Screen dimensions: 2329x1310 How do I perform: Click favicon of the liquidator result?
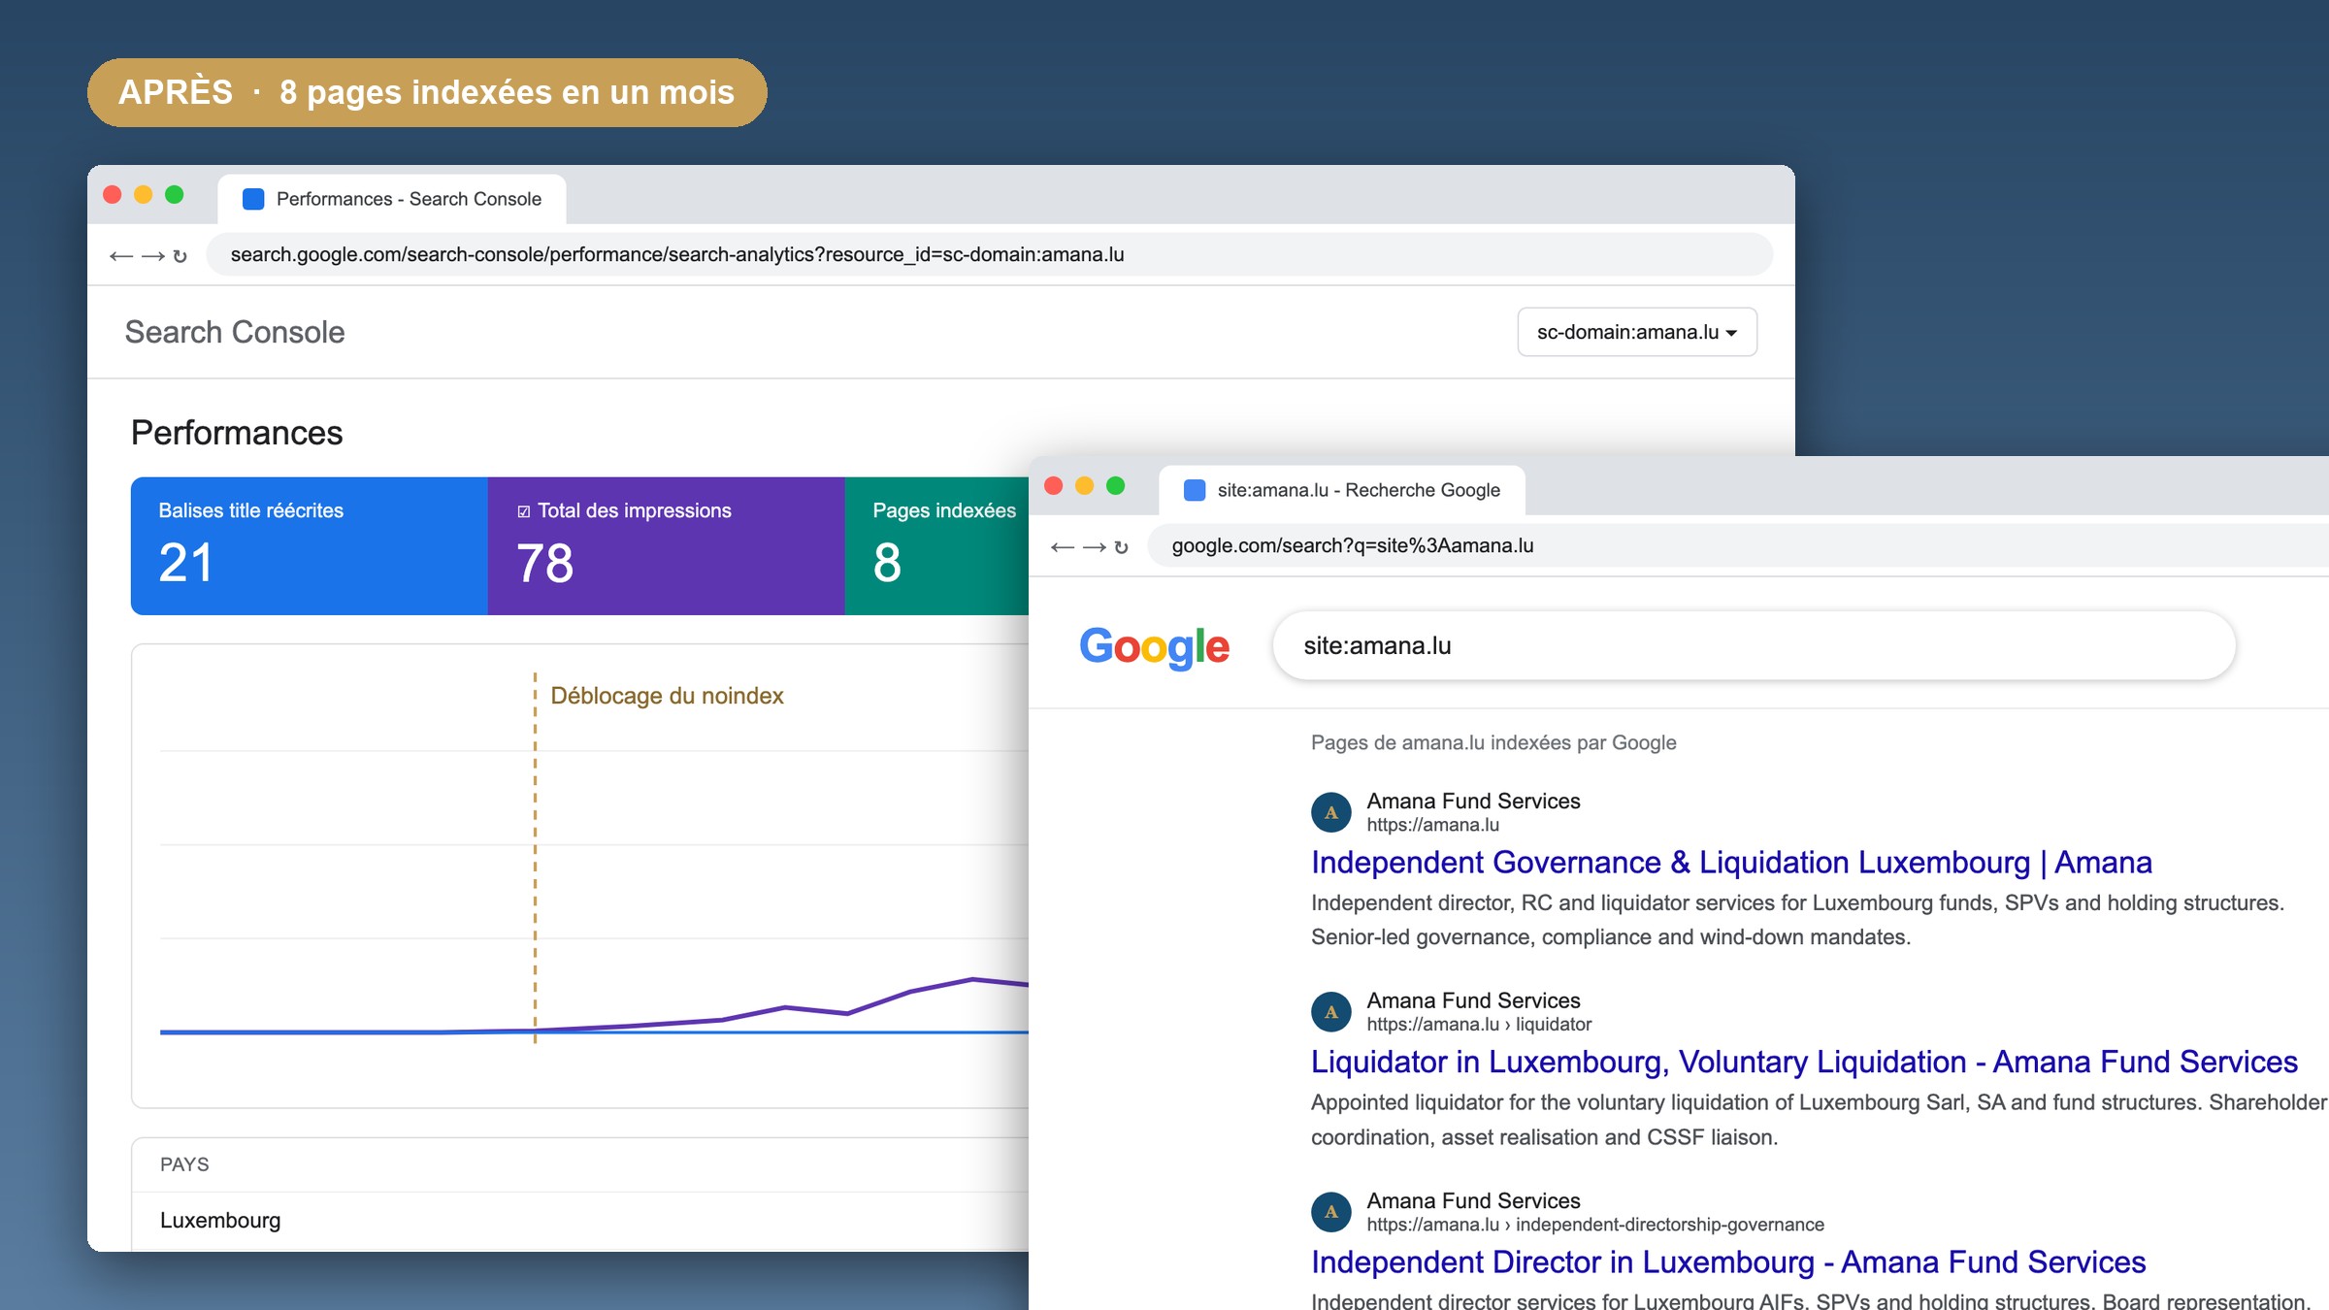[1331, 1012]
